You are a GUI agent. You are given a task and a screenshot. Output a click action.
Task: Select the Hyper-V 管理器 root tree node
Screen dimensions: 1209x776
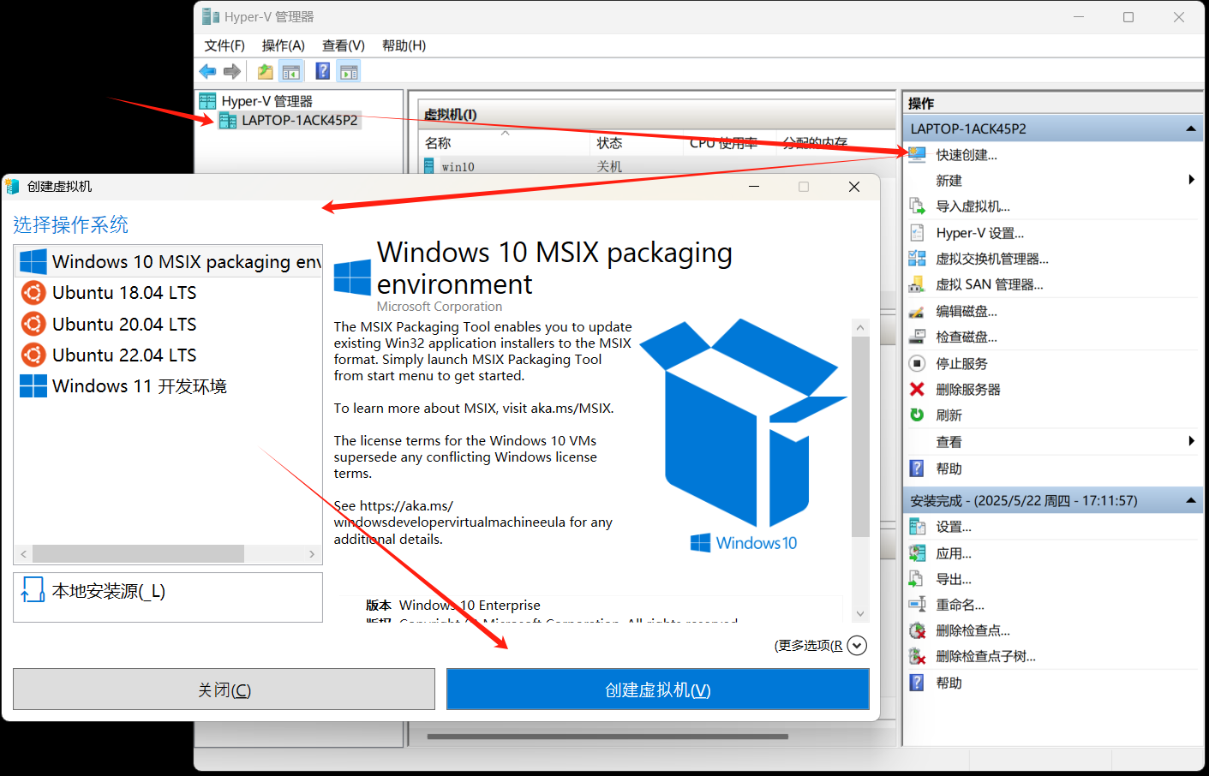(266, 101)
